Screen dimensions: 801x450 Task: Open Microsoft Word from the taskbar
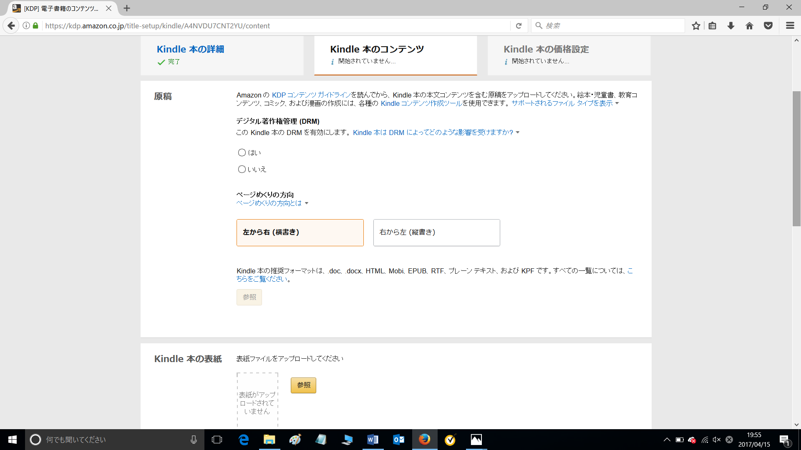[373, 440]
